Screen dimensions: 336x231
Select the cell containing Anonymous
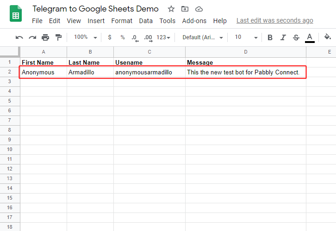coord(44,72)
